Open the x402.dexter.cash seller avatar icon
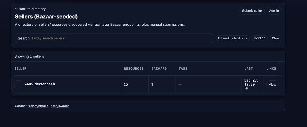The image size is (307, 127). click(18, 84)
